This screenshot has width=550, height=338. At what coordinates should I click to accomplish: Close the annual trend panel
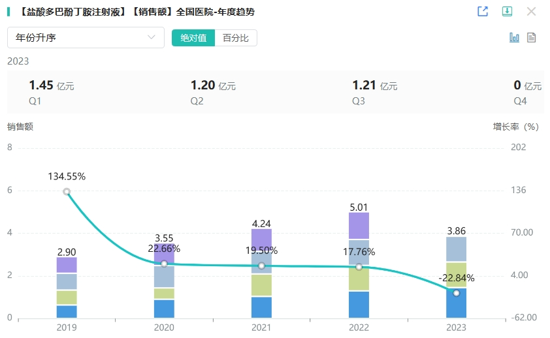531,12
